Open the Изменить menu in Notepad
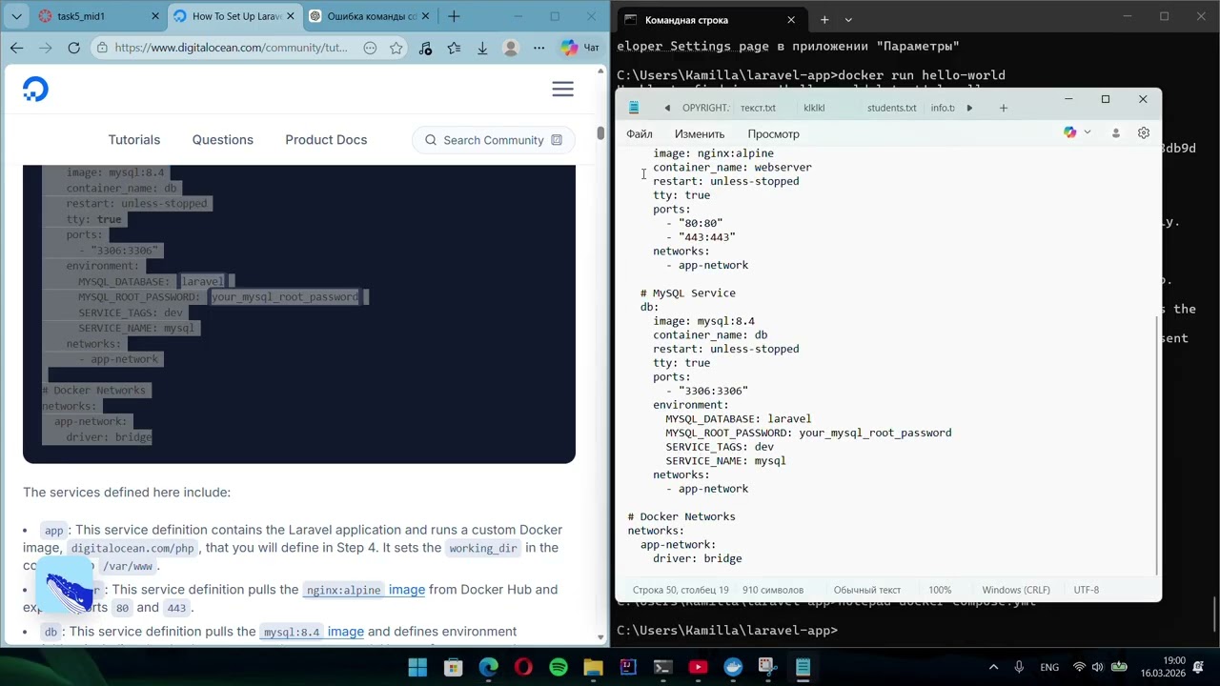The image size is (1220, 686). click(x=700, y=134)
